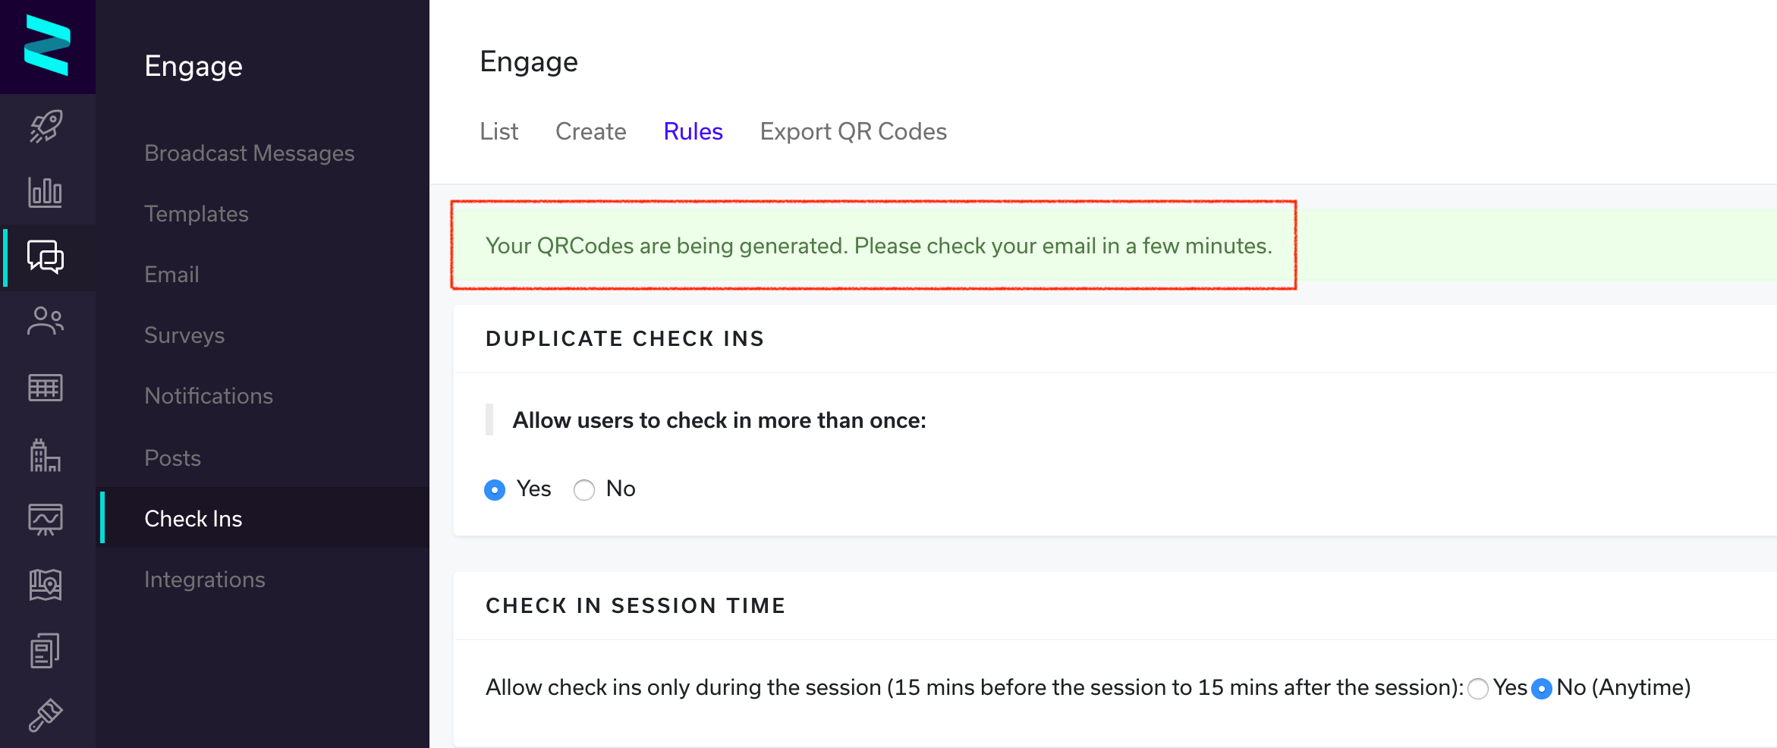Open Integrations menu item
Image resolution: width=1777 pixels, height=748 pixels.
click(205, 580)
